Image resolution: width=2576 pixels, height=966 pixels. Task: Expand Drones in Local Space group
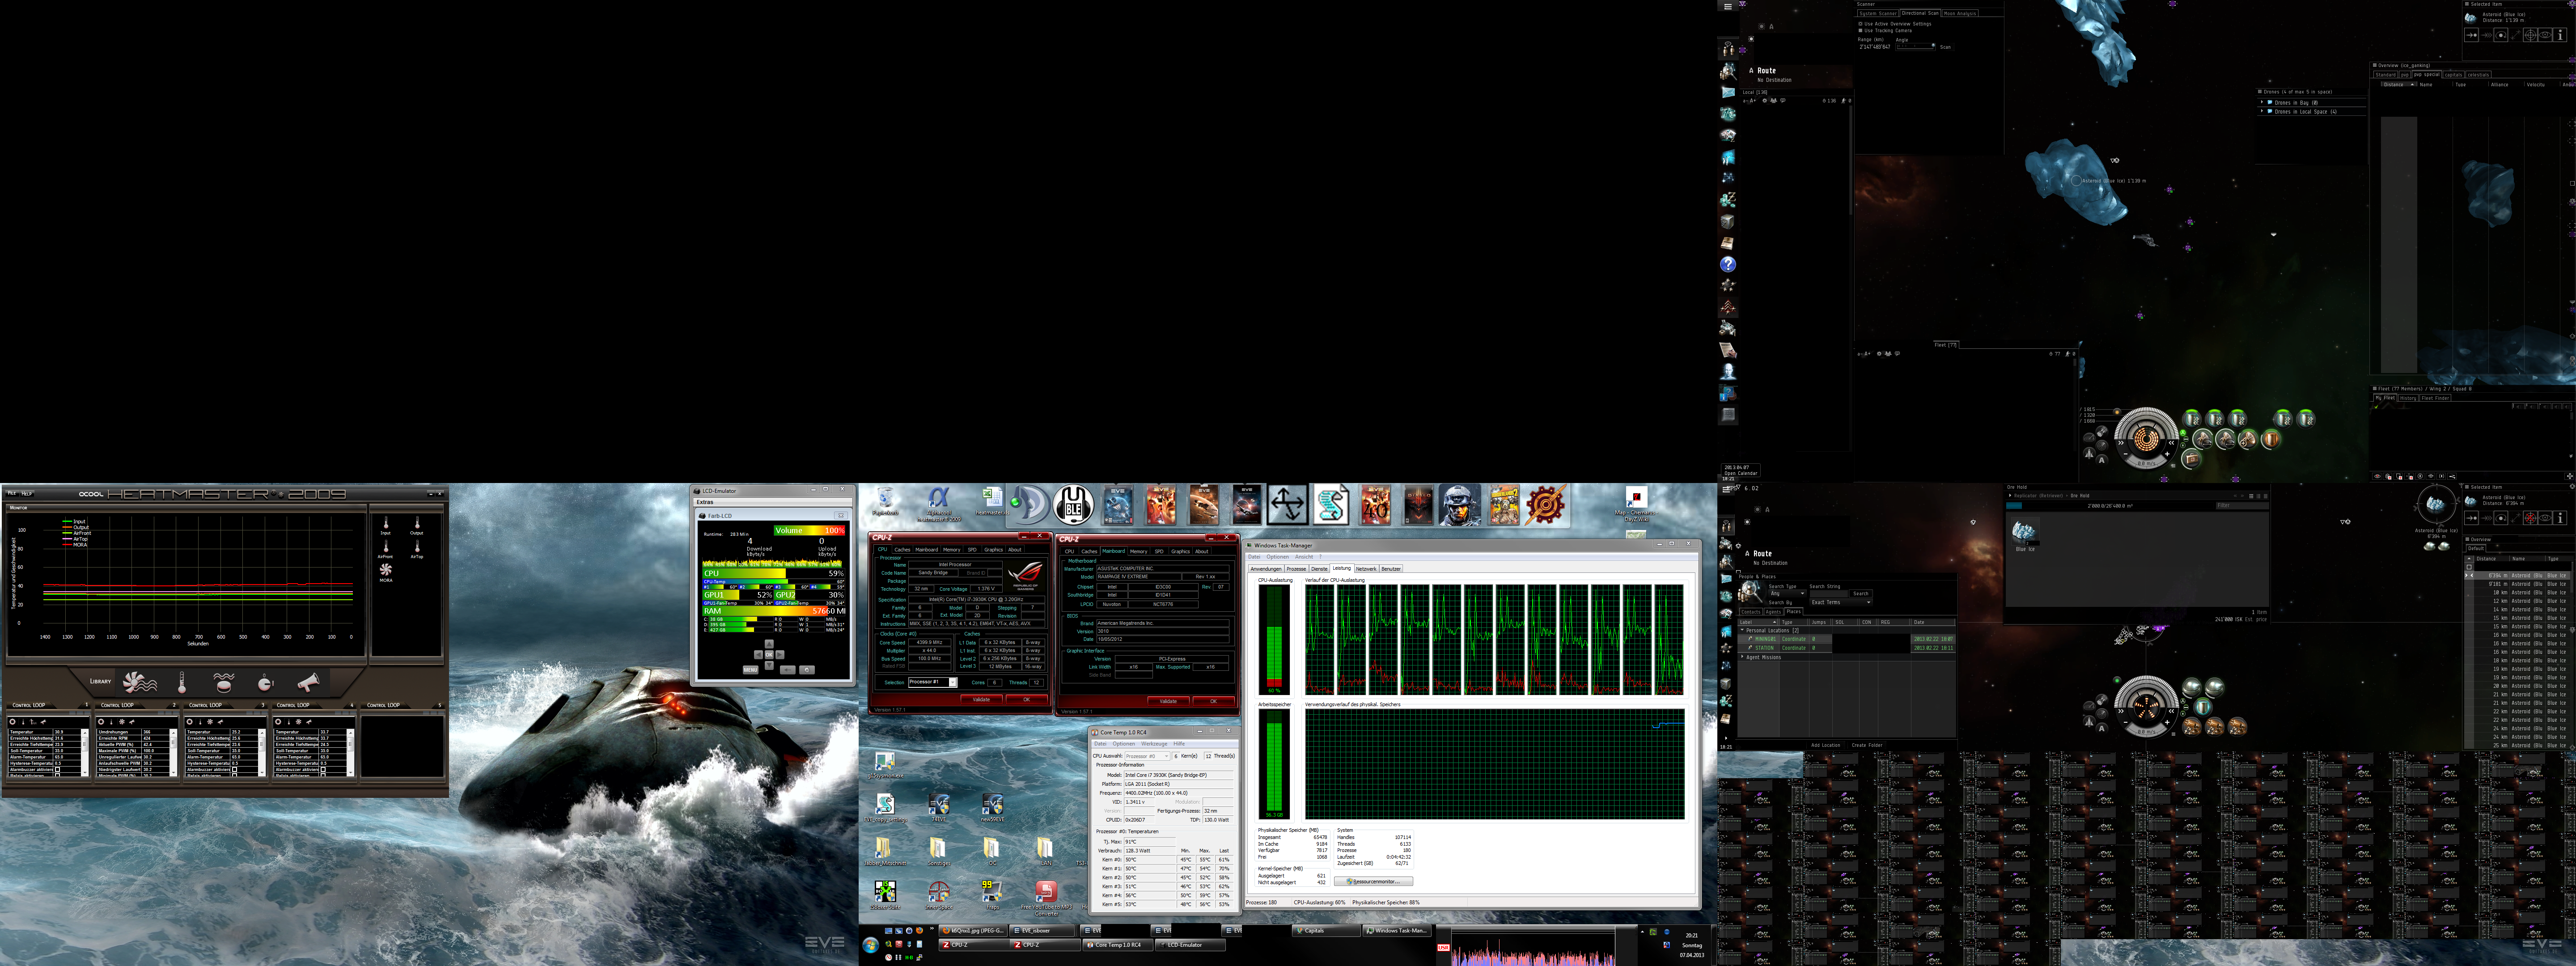[x=2262, y=111]
